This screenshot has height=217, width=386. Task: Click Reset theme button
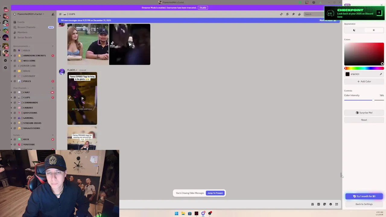pos(364,120)
